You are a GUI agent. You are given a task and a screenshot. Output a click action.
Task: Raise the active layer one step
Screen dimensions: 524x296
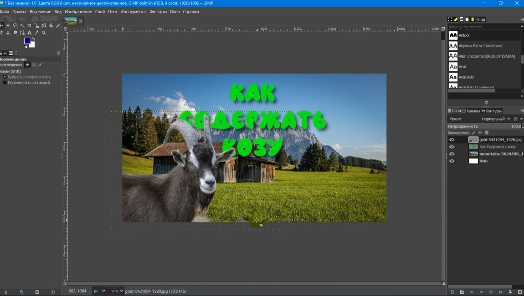[x=472, y=292]
